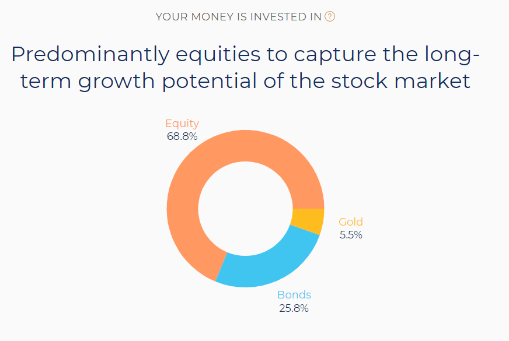
Task: Click the 'YOUR MONEY IS INVESTED IN' caption
Action: click(239, 17)
